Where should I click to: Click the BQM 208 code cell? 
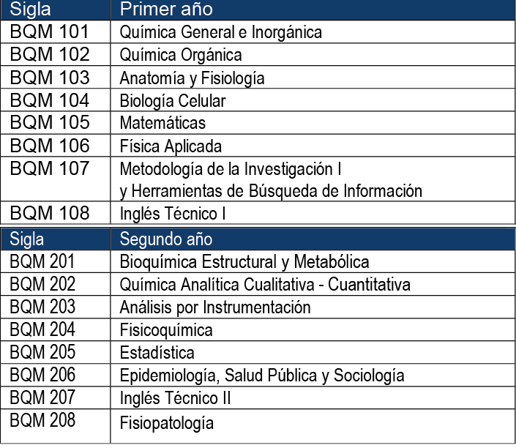42,420
